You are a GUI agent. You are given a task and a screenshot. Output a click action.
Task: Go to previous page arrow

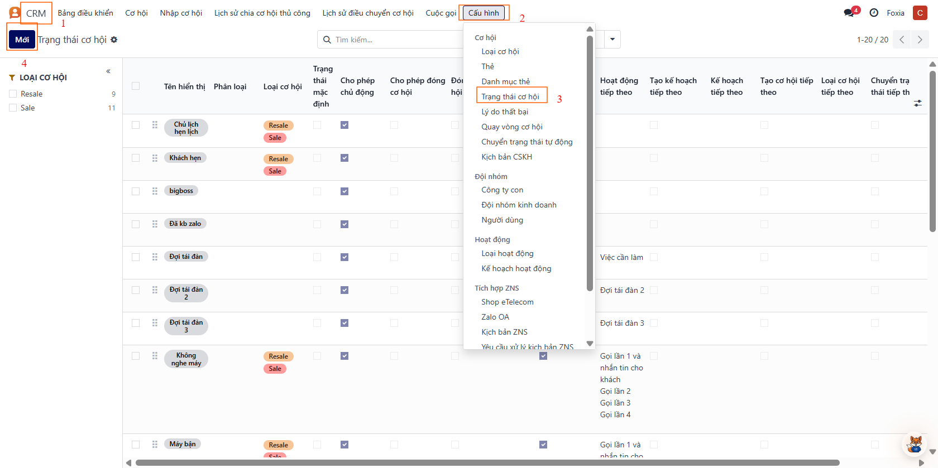901,40
